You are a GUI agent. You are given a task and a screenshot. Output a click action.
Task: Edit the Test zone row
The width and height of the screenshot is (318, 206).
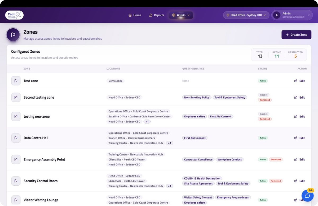tap(299, 81)
